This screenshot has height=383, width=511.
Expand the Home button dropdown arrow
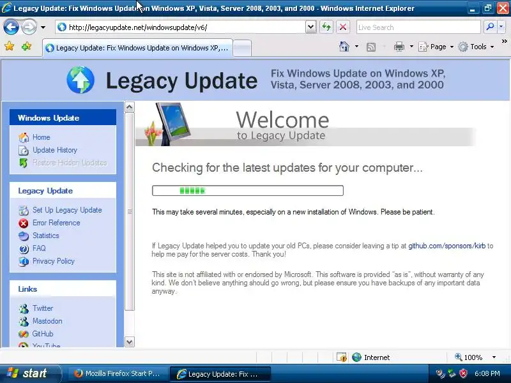(357, 47)
